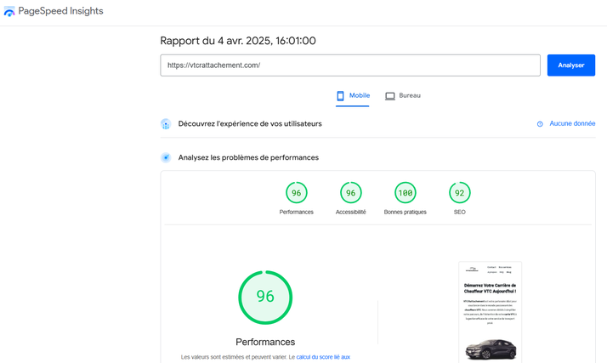This screenshot has width=607, height=363.
Task: Select the Accessibilité score gauge
Action: tap(350, 193)
